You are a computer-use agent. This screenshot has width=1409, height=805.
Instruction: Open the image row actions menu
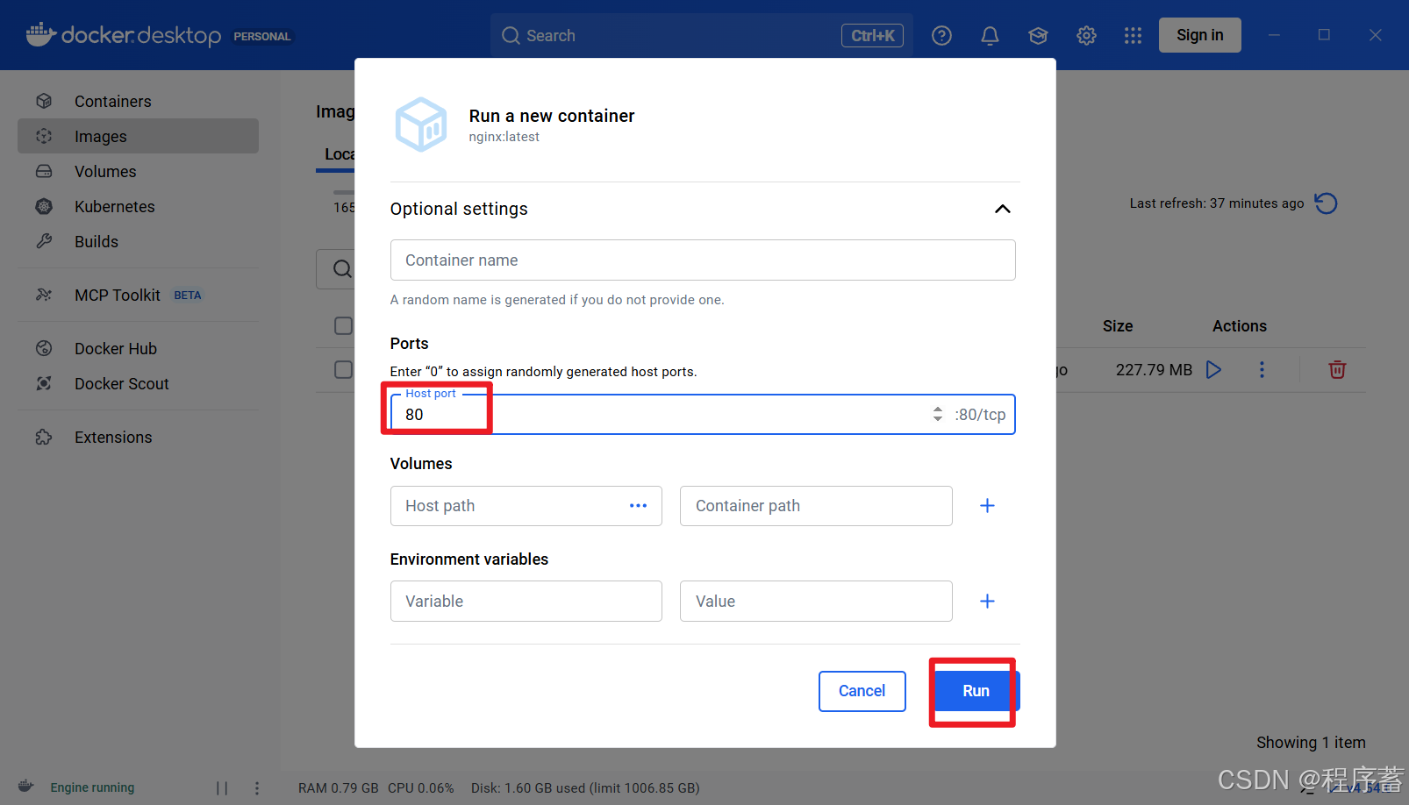coord(1262,369)
